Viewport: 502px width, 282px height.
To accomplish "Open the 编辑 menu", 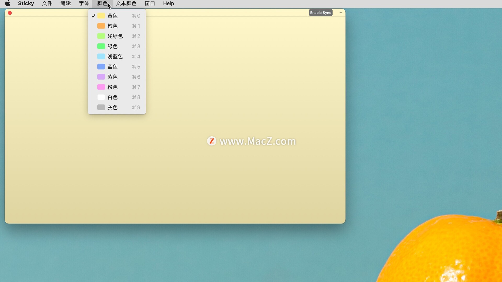I will coord(66,3).
